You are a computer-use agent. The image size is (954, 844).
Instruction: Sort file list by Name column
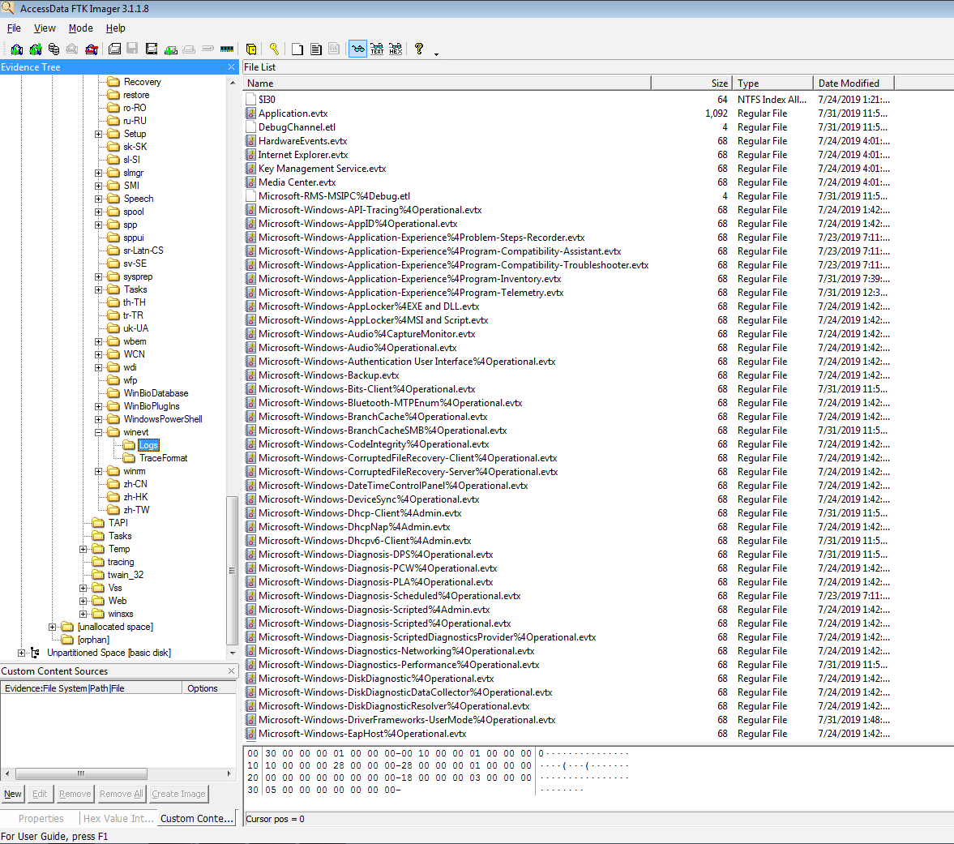pyautogui.click(x=447, y=84)
